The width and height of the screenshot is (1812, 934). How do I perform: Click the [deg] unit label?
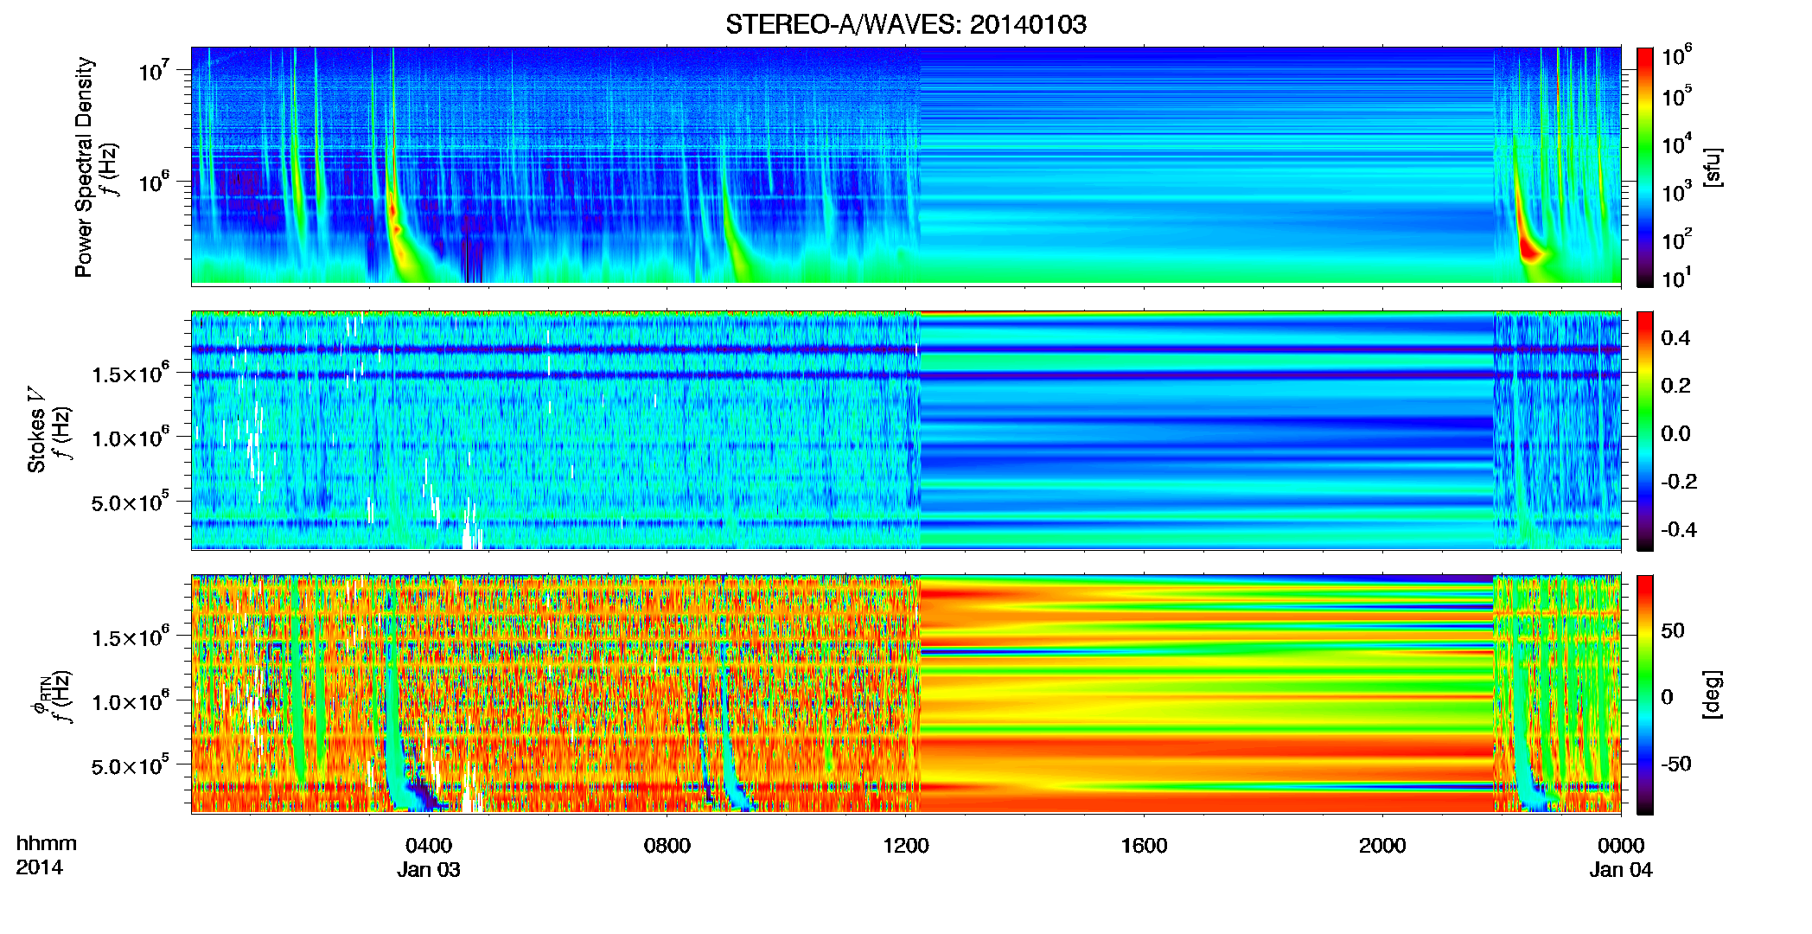click(x=1713, y=694)
